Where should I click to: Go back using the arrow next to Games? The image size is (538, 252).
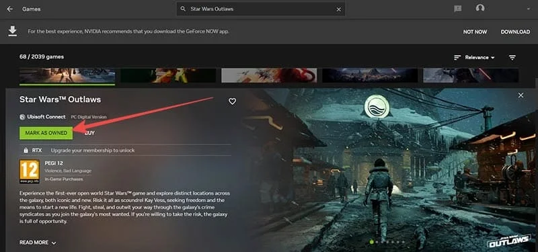point(9,9)
